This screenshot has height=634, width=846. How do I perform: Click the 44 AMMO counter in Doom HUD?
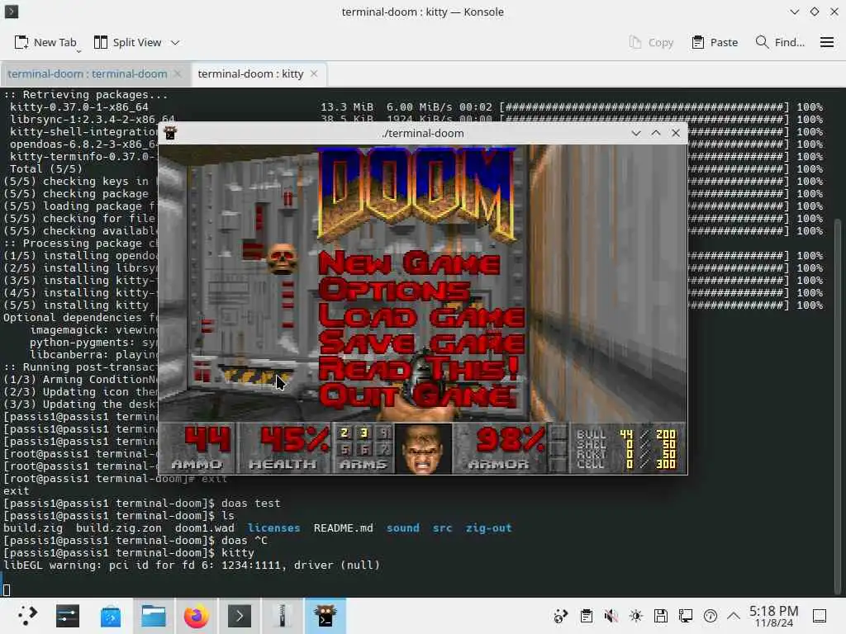point(199,448)
